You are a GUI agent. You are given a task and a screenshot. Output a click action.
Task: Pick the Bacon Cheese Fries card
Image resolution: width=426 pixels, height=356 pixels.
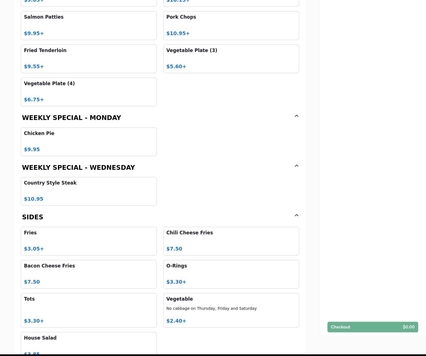point(89,274)
